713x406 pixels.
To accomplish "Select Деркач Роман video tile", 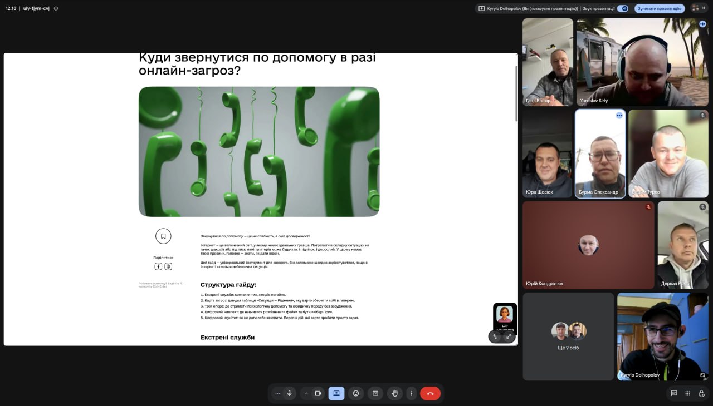I will [683, 245].
